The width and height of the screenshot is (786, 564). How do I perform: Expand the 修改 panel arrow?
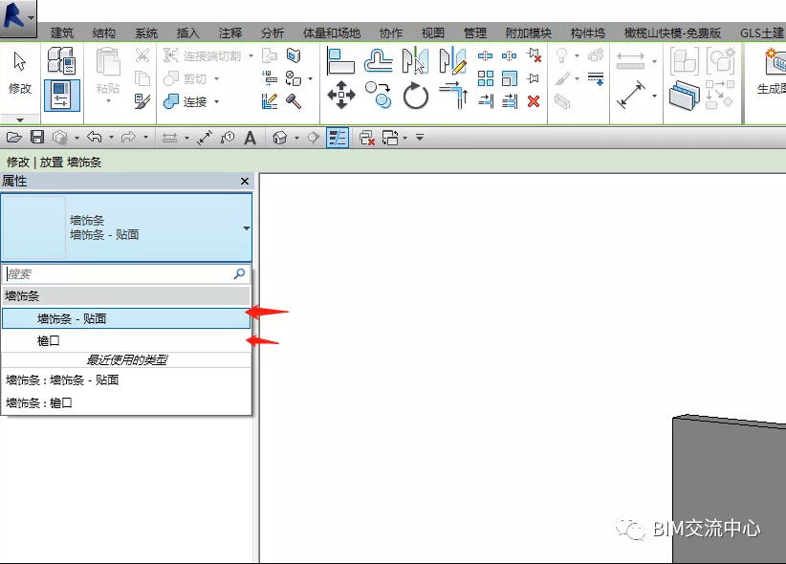coord(20,119)
